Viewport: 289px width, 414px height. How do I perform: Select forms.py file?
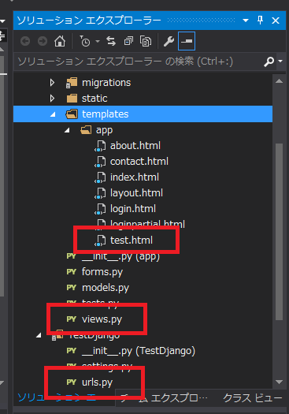tap(102, 272)
